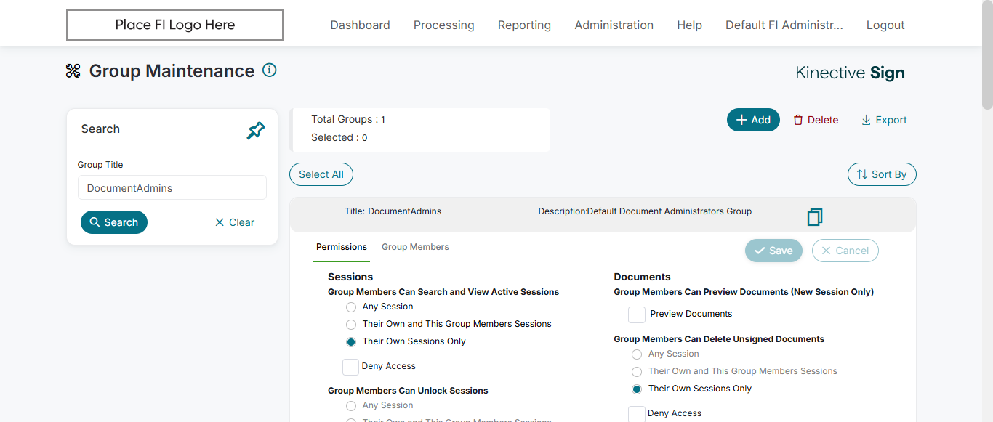Switch to the Group Members tab
Image resolution: width=993 pixels, height=422 pixels.
tap(415, 247)
